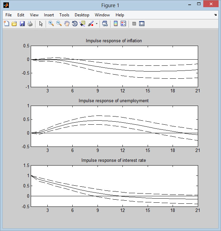Expand the Brush color dropdown arrow
The height and width of the screenshot is (231, 221).
coord(97,24)
